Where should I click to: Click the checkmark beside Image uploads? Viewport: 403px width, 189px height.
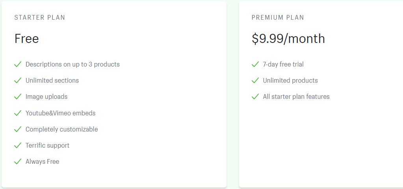[18, 96]
